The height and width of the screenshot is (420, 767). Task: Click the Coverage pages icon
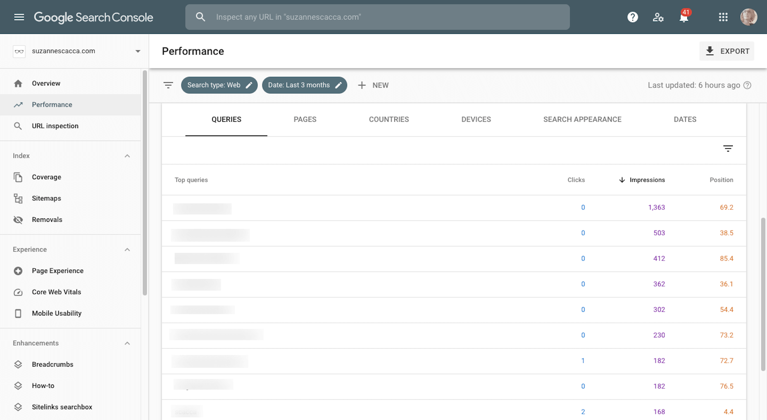pos(18,177)
